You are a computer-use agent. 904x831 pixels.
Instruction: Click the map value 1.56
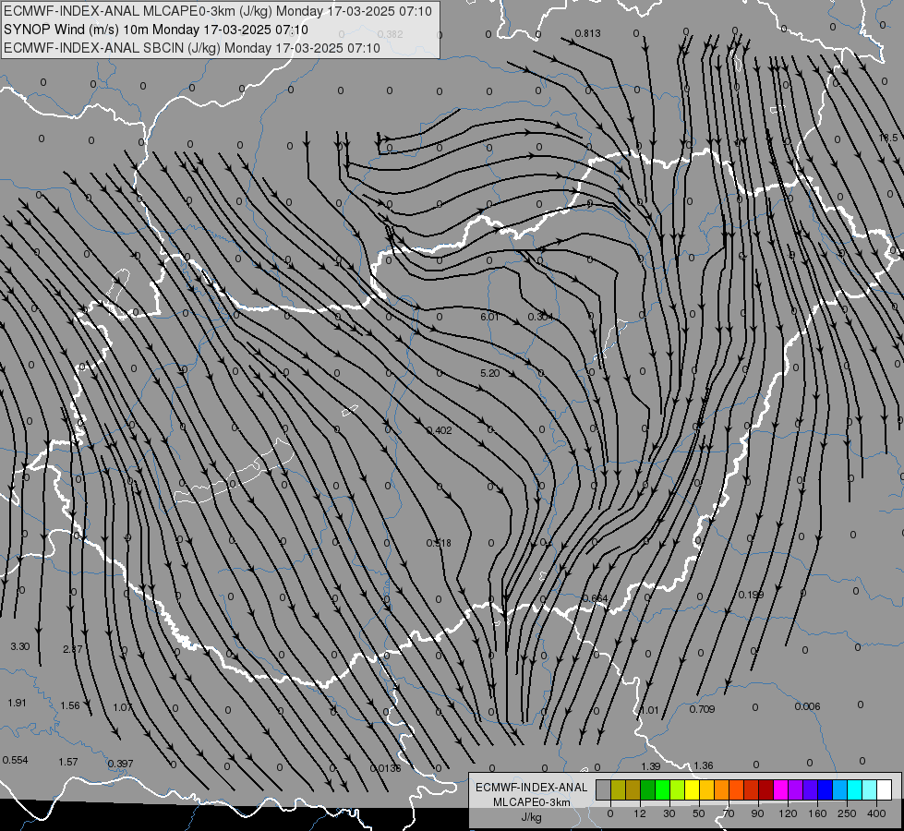pos(70,705)
